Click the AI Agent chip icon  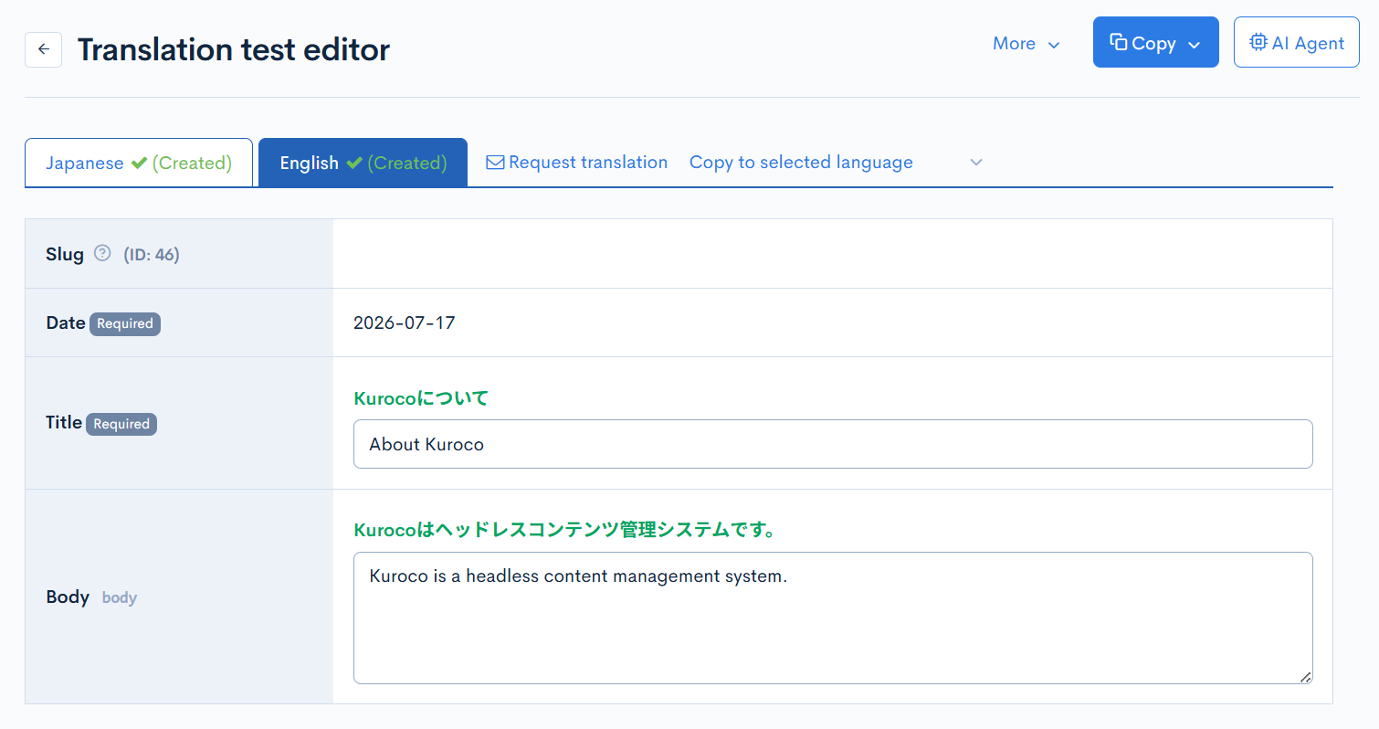tap(1258, 42)
